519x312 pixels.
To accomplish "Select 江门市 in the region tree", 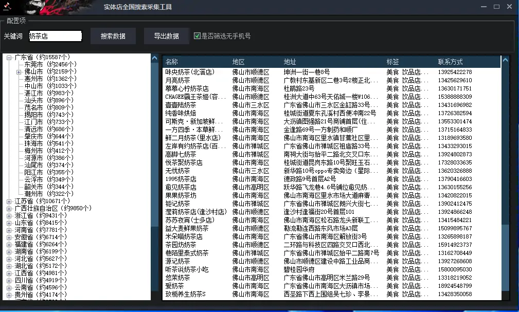I will [x=49, y=122].
